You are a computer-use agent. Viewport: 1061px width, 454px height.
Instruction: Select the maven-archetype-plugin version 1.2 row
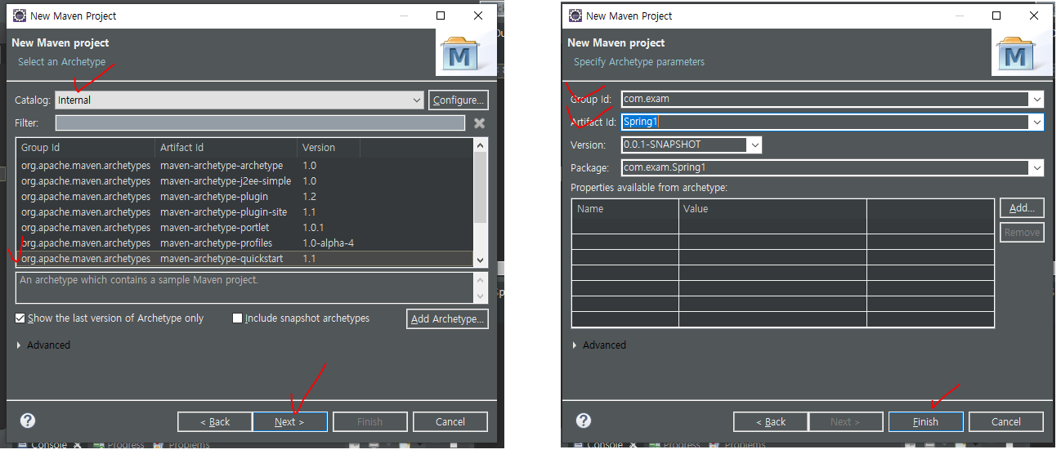pos(244,197)
